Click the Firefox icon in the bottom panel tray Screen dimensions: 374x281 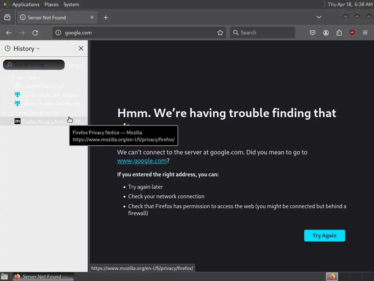pyautogui.click(x=332, y=277)
